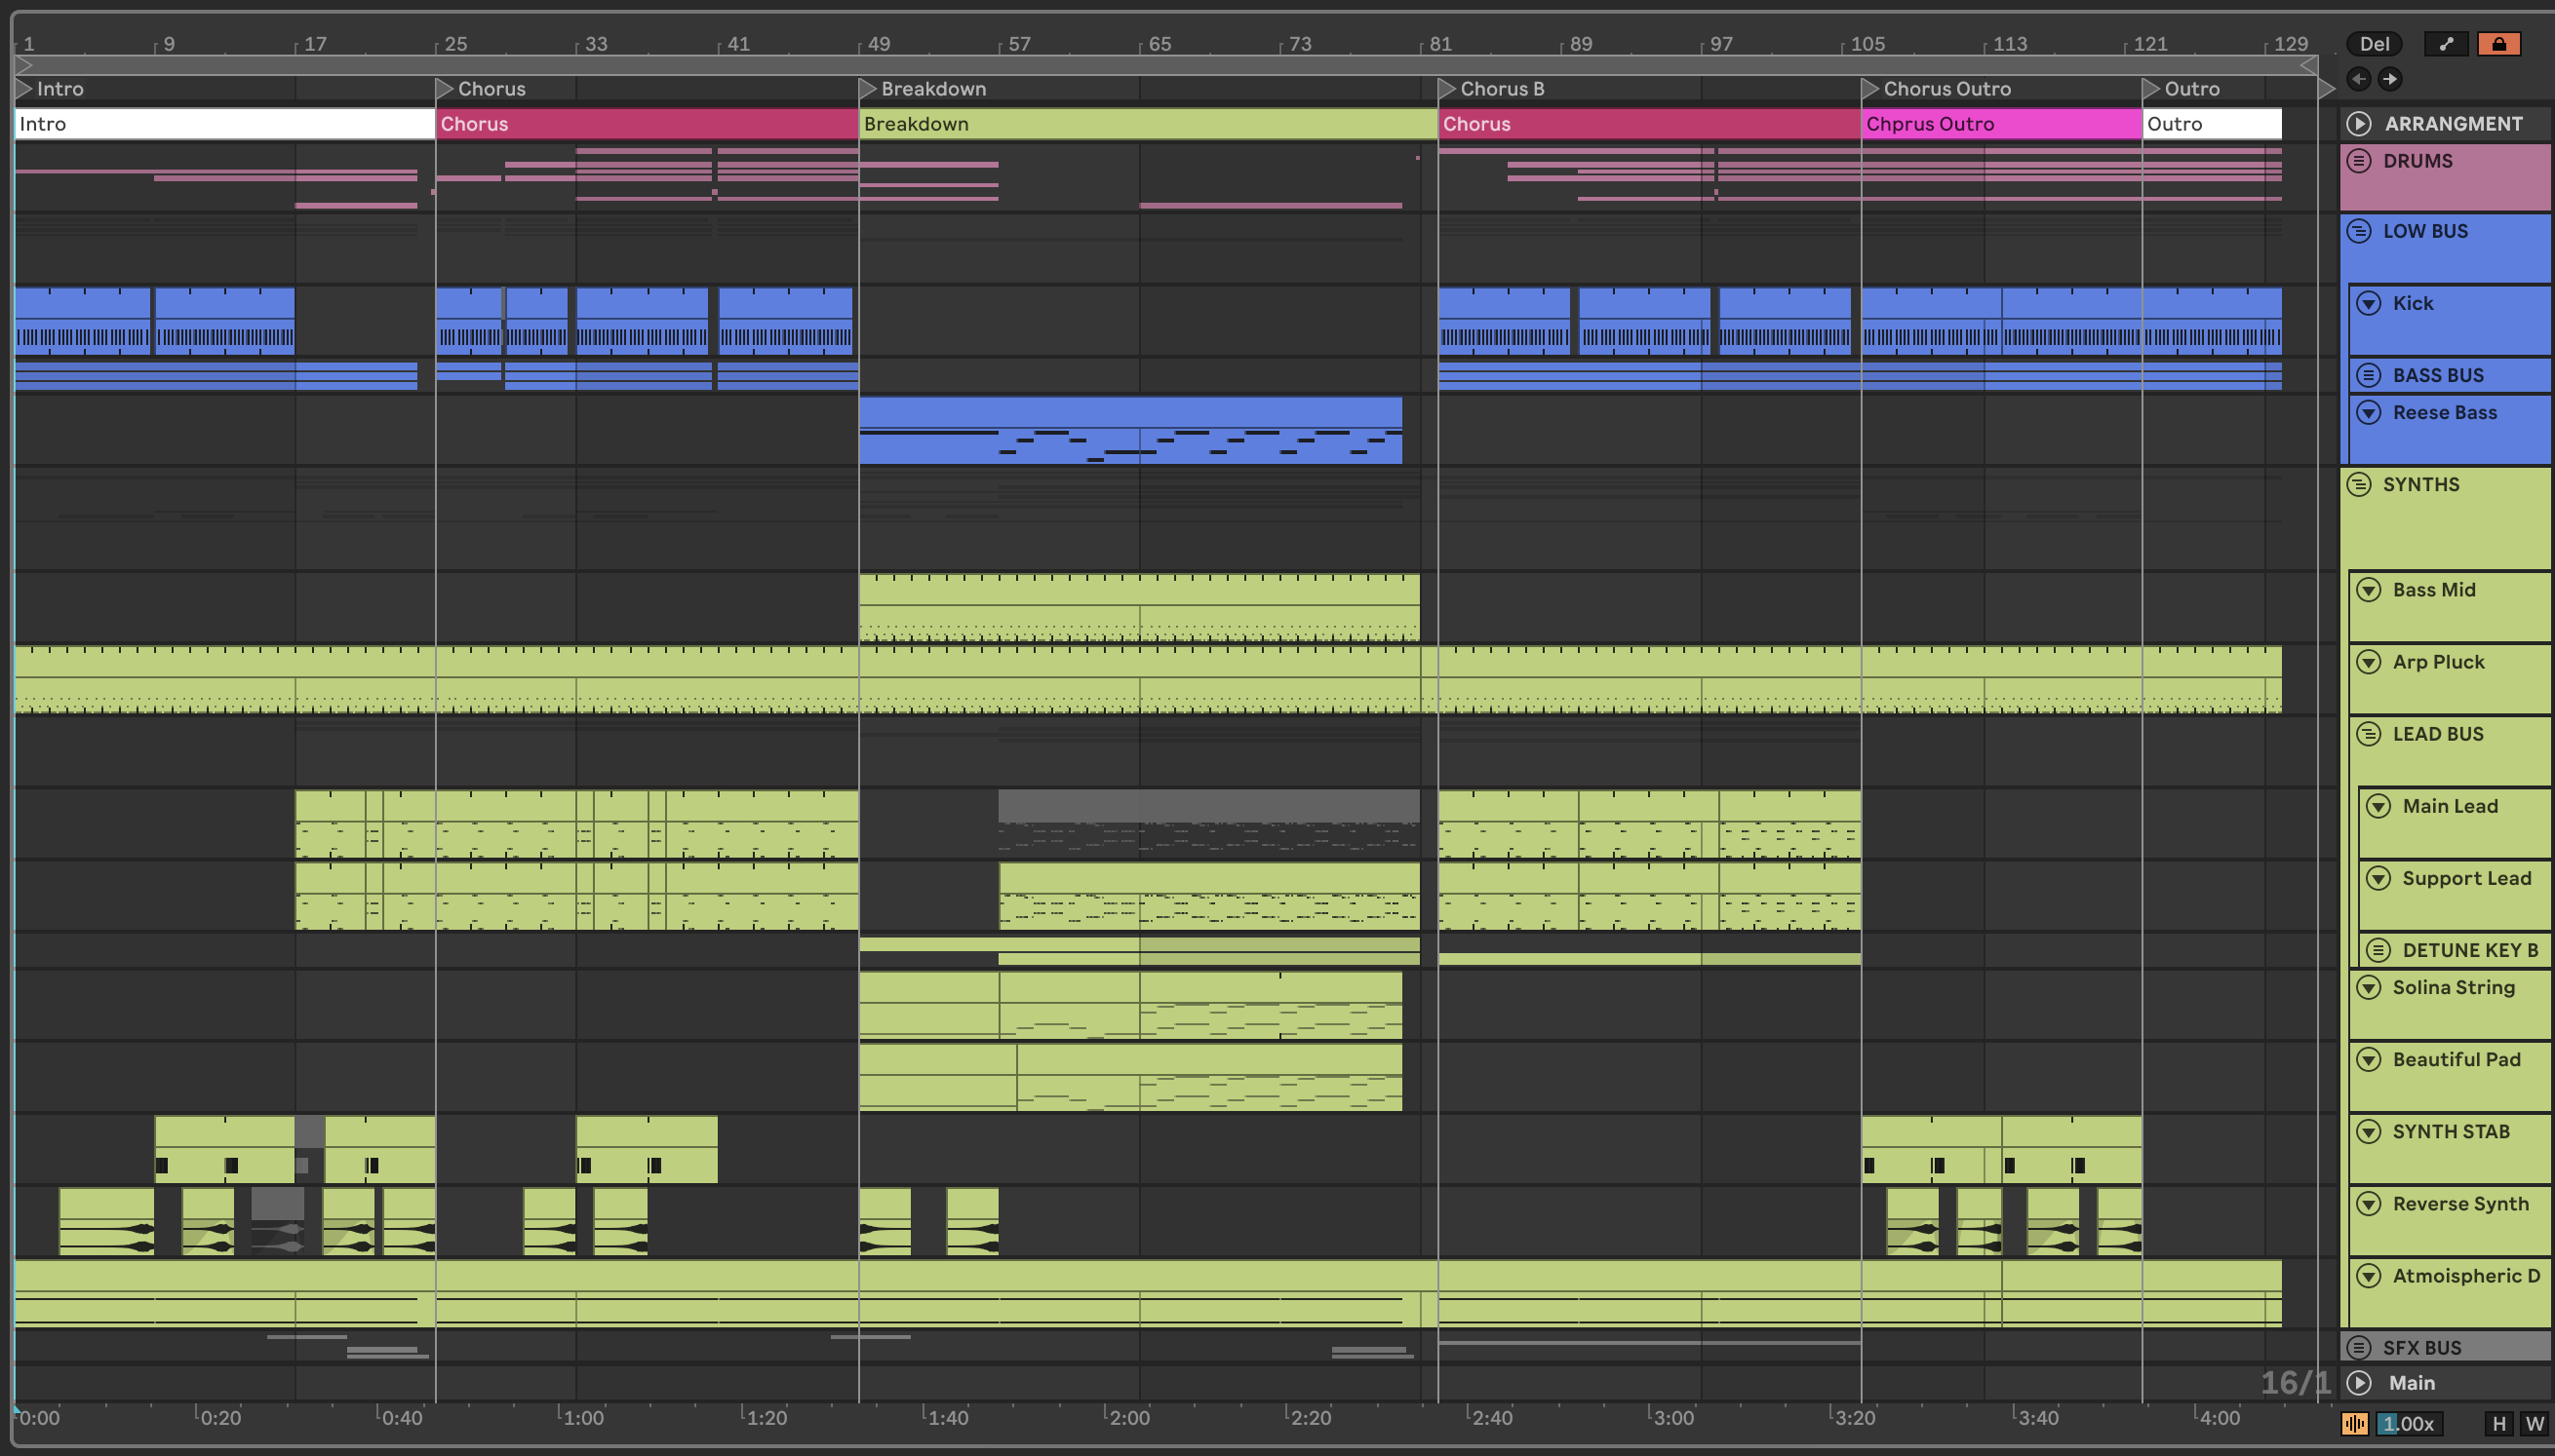Click the H optimize height button
Viewport: 2555px width, 1456px height.
click(2499, 1423)
